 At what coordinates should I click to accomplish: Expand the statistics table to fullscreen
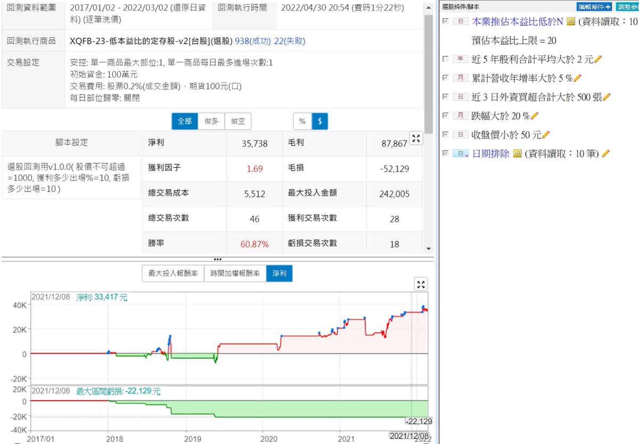pos(416,139)
